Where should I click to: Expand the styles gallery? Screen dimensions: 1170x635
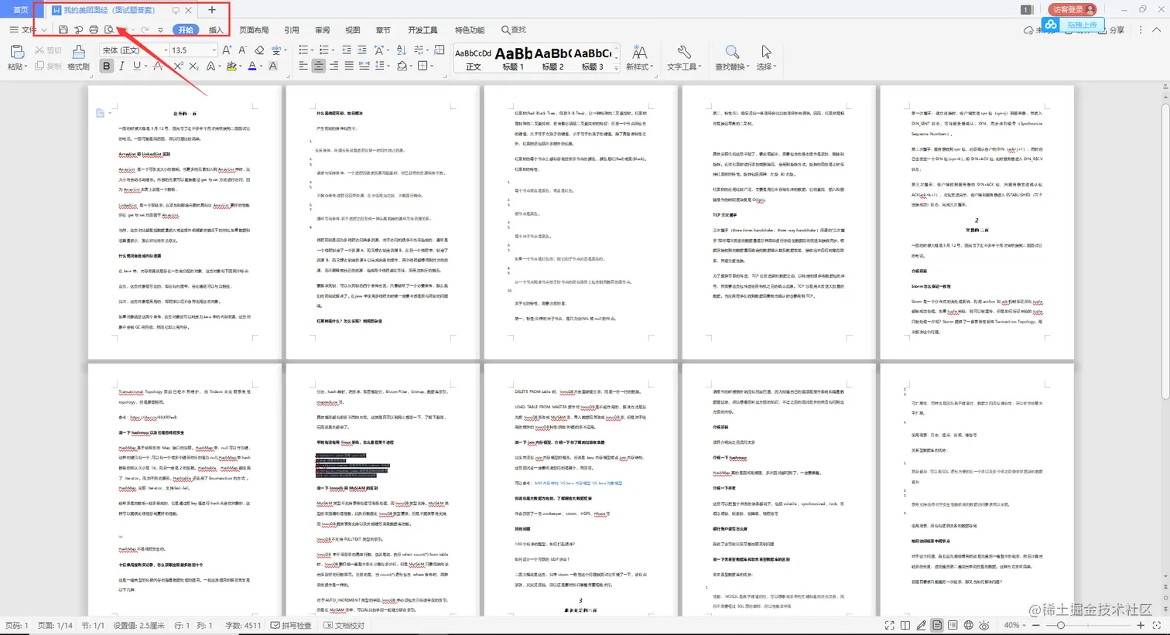[x=617, y=68]
